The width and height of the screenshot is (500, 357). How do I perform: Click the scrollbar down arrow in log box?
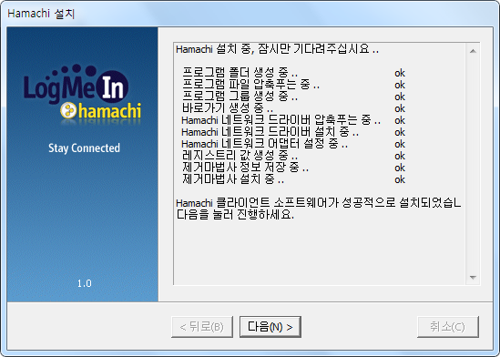tap(473, 277)
